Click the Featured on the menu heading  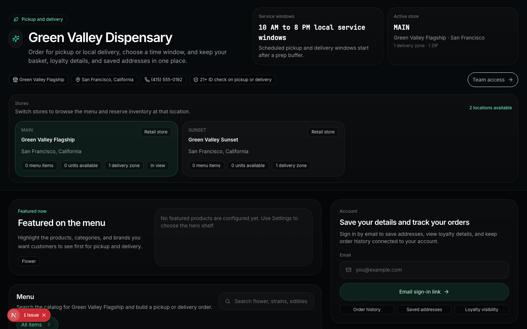[x=61, y=223]
